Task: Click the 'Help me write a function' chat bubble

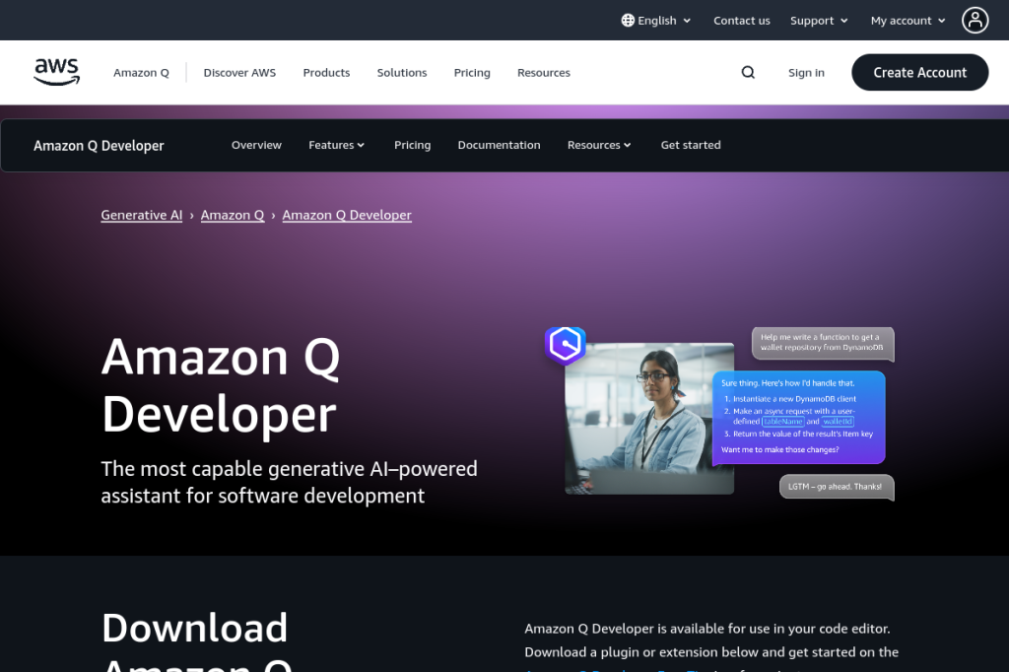Action: pyautogui.click(x=823, y=343)
